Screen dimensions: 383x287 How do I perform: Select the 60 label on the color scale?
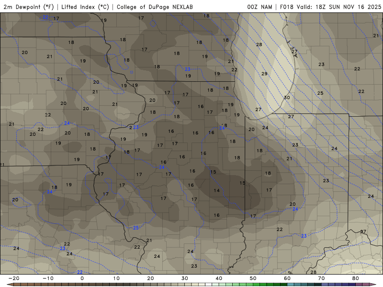point(287,278)
